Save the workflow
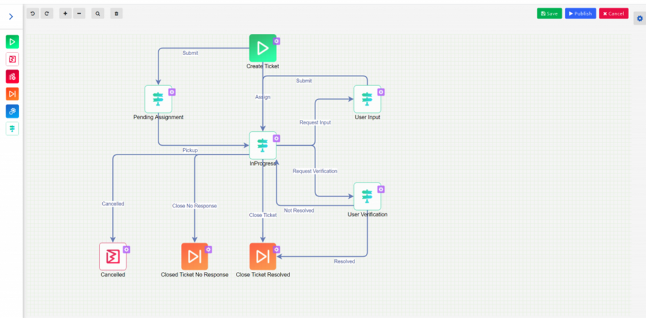This screenshot has height=318, width=646. pos(549,14)
